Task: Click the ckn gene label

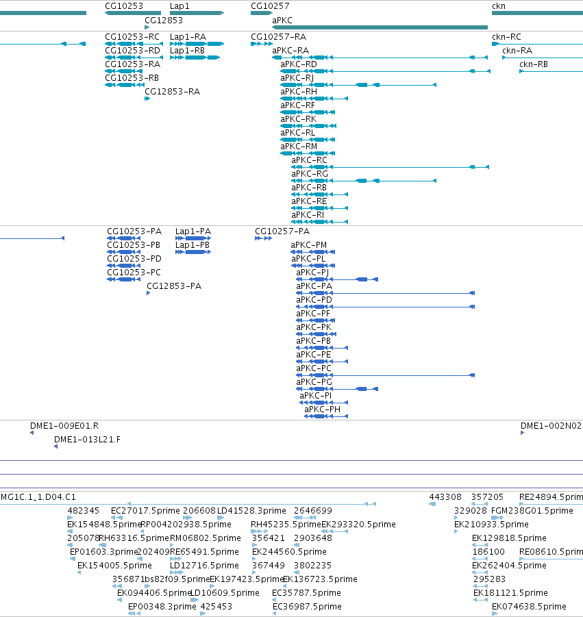Action: 499,6
